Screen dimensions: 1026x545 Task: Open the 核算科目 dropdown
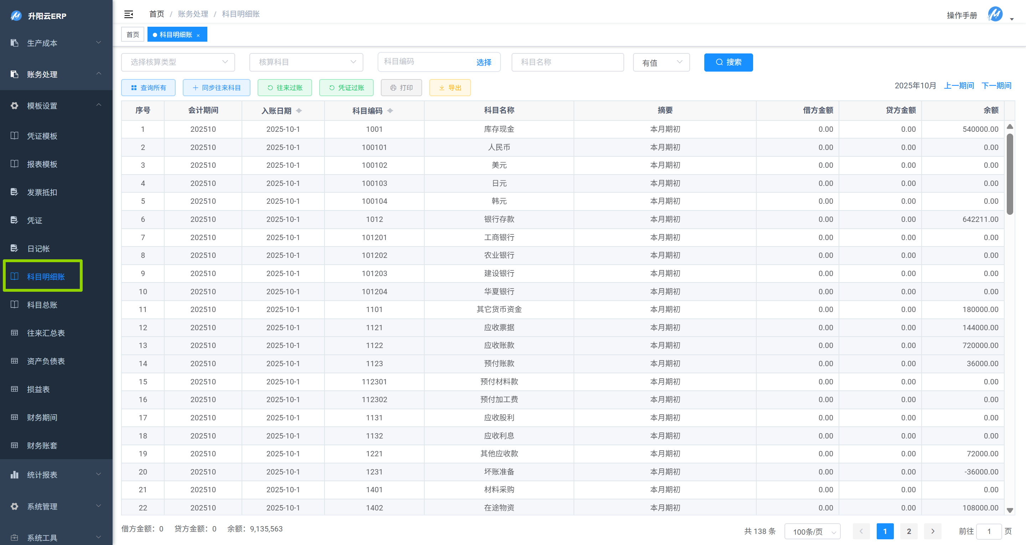[306, 62]
